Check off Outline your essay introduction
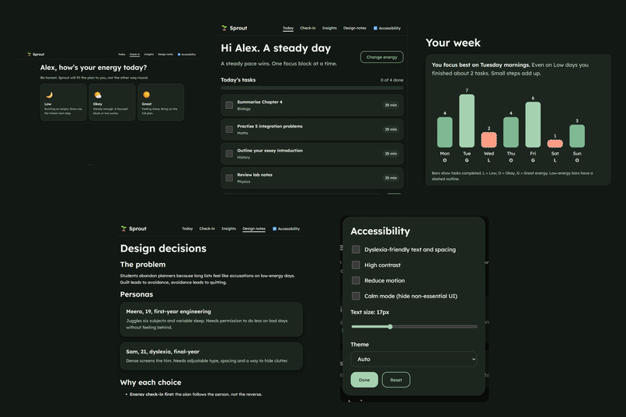 point(229,154)
